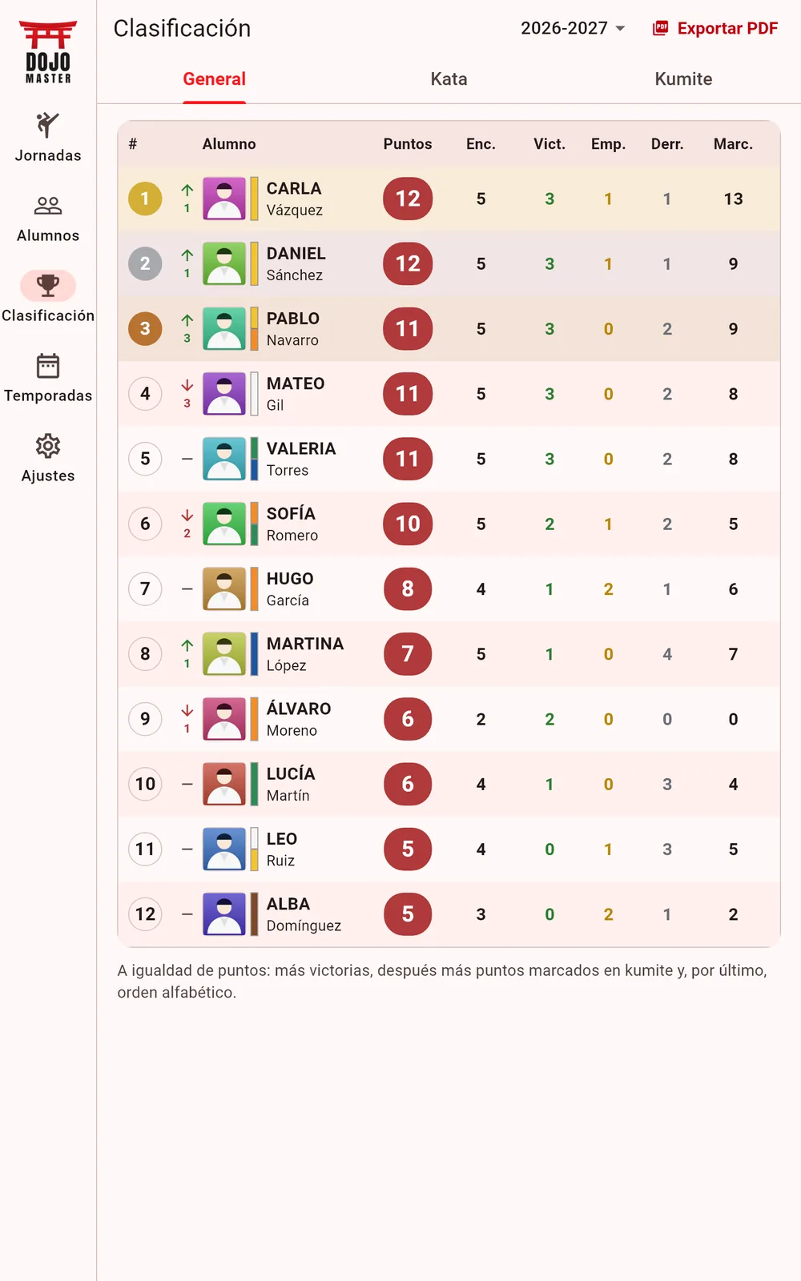Click the dropdown arrow beside 2026-2027
Image resolution: width=801 pixels, height=1281 pixels.
(620, 29)
